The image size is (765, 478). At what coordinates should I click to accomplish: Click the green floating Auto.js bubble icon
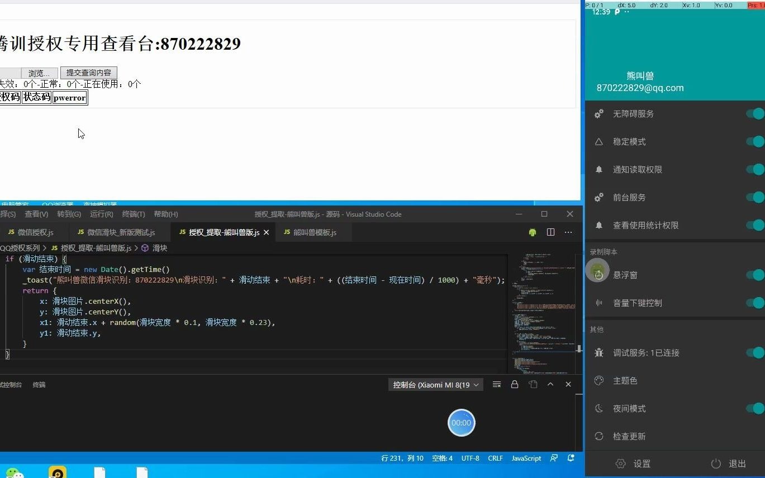tap(597, 271)
